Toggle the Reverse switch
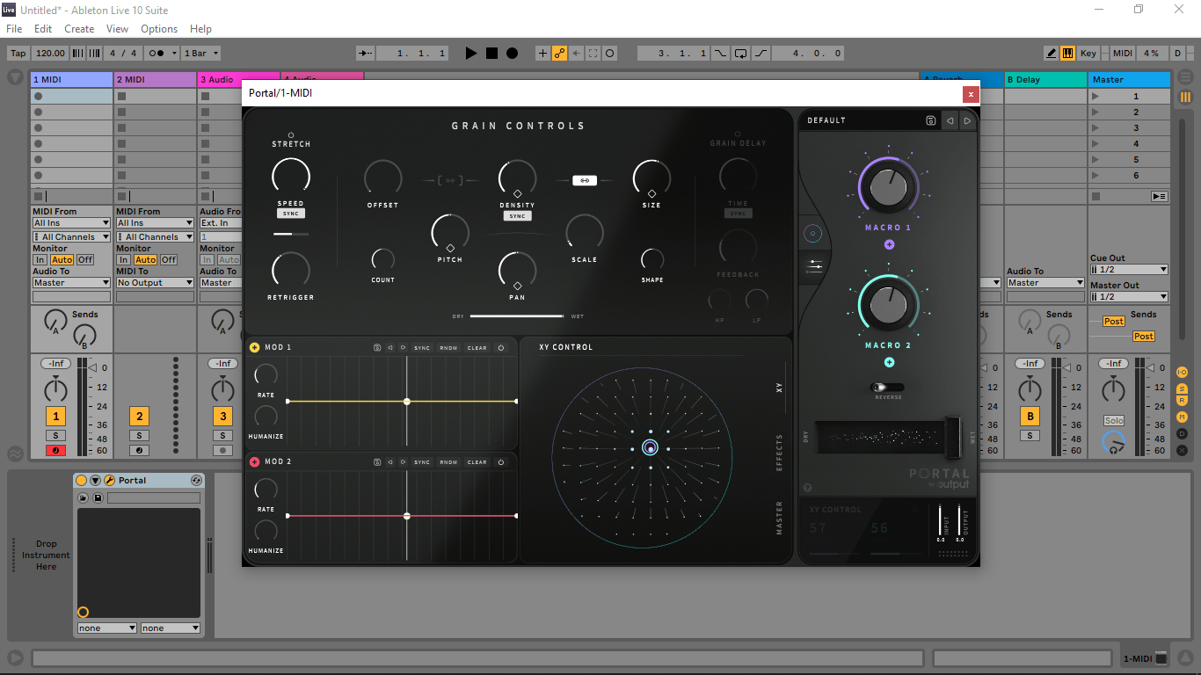Image resolution: width=1201 pixels, height=675 pixels. pyautogui.click(x=887, y=388)
